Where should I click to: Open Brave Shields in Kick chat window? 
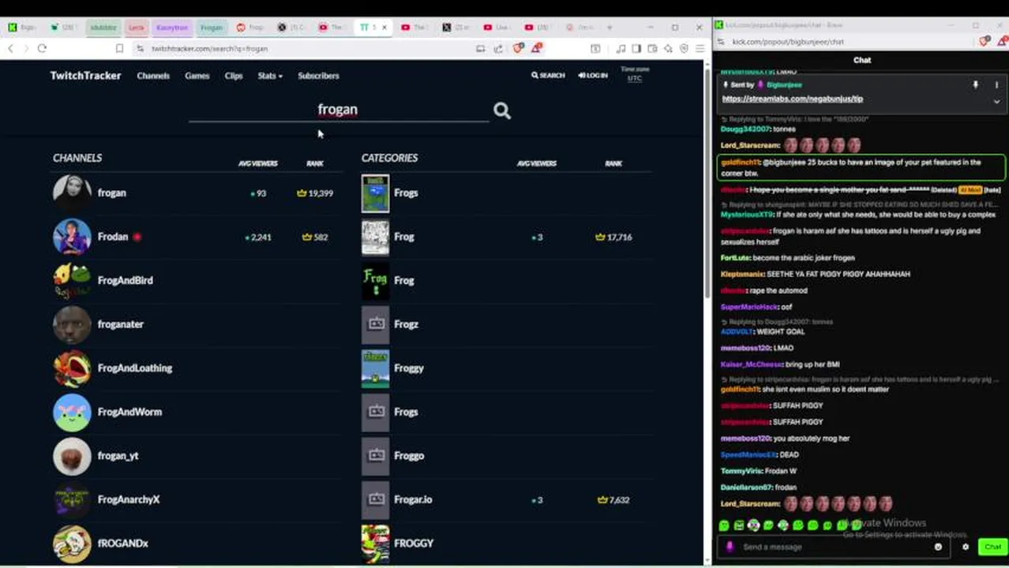pyautogui.click(x=984, y=41)
